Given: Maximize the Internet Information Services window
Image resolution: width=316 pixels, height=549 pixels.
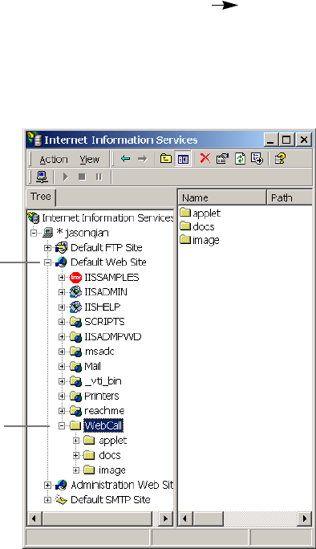Looking at the screenshot, I should click(x=286, y=140).
